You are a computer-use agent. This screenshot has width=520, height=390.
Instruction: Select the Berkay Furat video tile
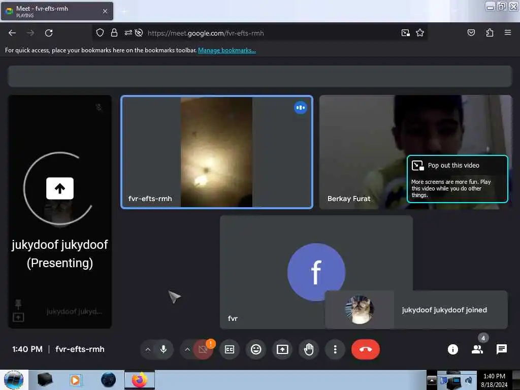pos(415,152)
